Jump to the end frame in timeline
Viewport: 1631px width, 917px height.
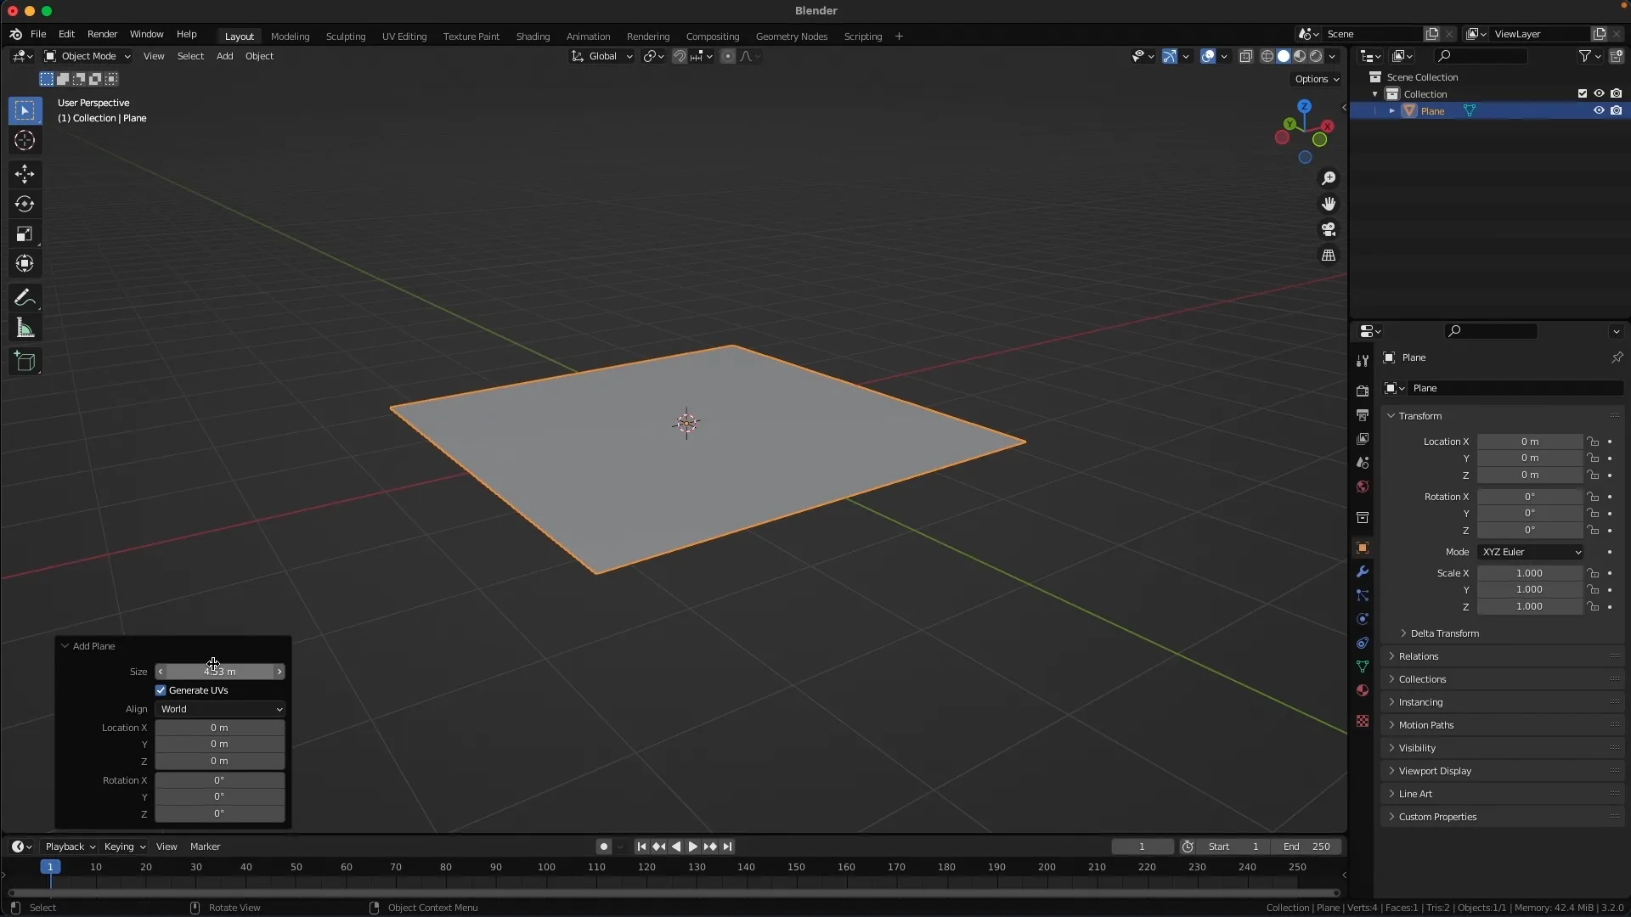(729, 846)
